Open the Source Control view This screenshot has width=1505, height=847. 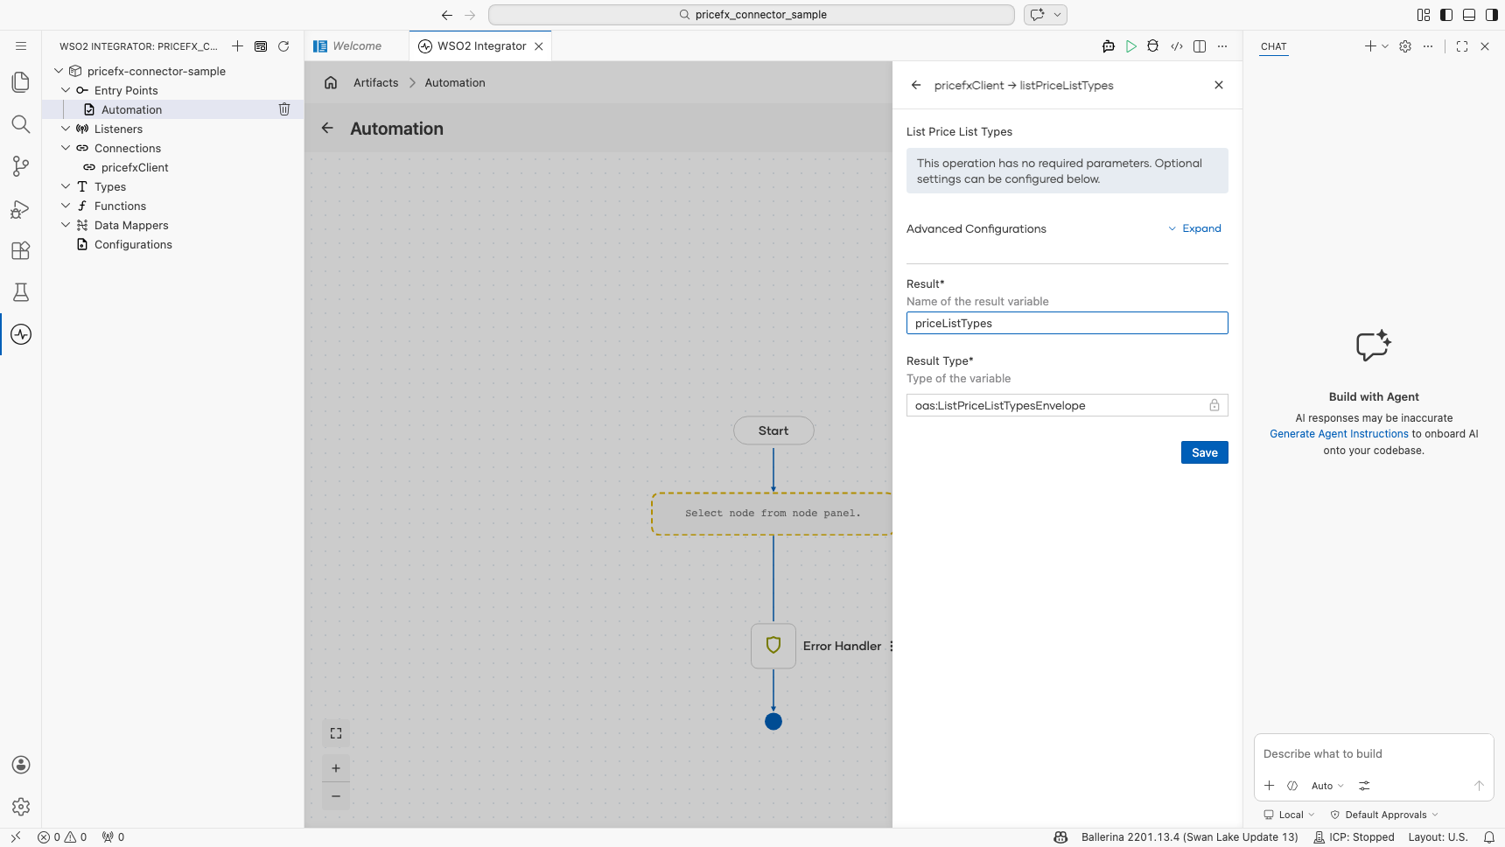point(21,166)
